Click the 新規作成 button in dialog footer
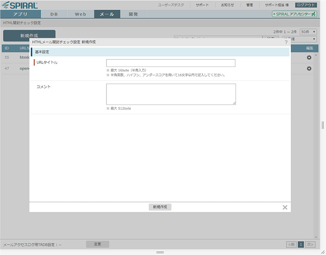 coord(160,207)
